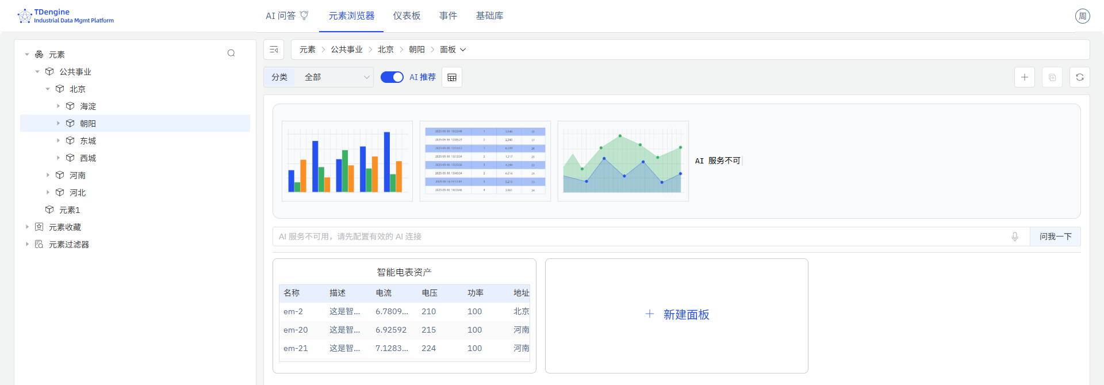Open the AI 问答 tab
This screenshot has width=1104, height=385.
(x=287, y=16)
